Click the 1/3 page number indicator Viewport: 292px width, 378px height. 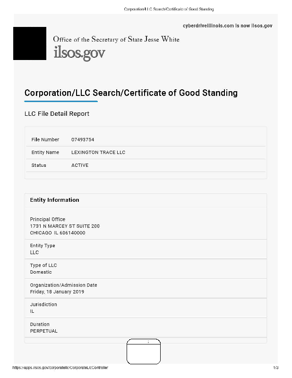click(x=275, y=367)
